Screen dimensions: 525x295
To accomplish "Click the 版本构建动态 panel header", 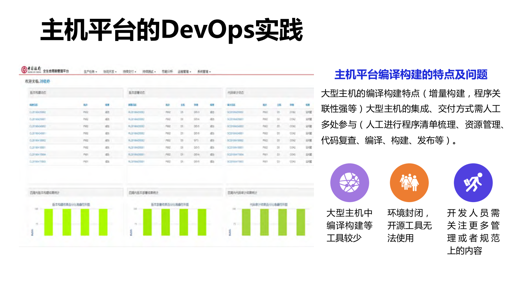I will (76, 93).
